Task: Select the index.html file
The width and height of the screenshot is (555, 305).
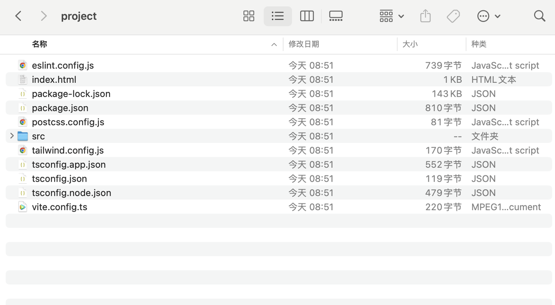Action: 54,80
